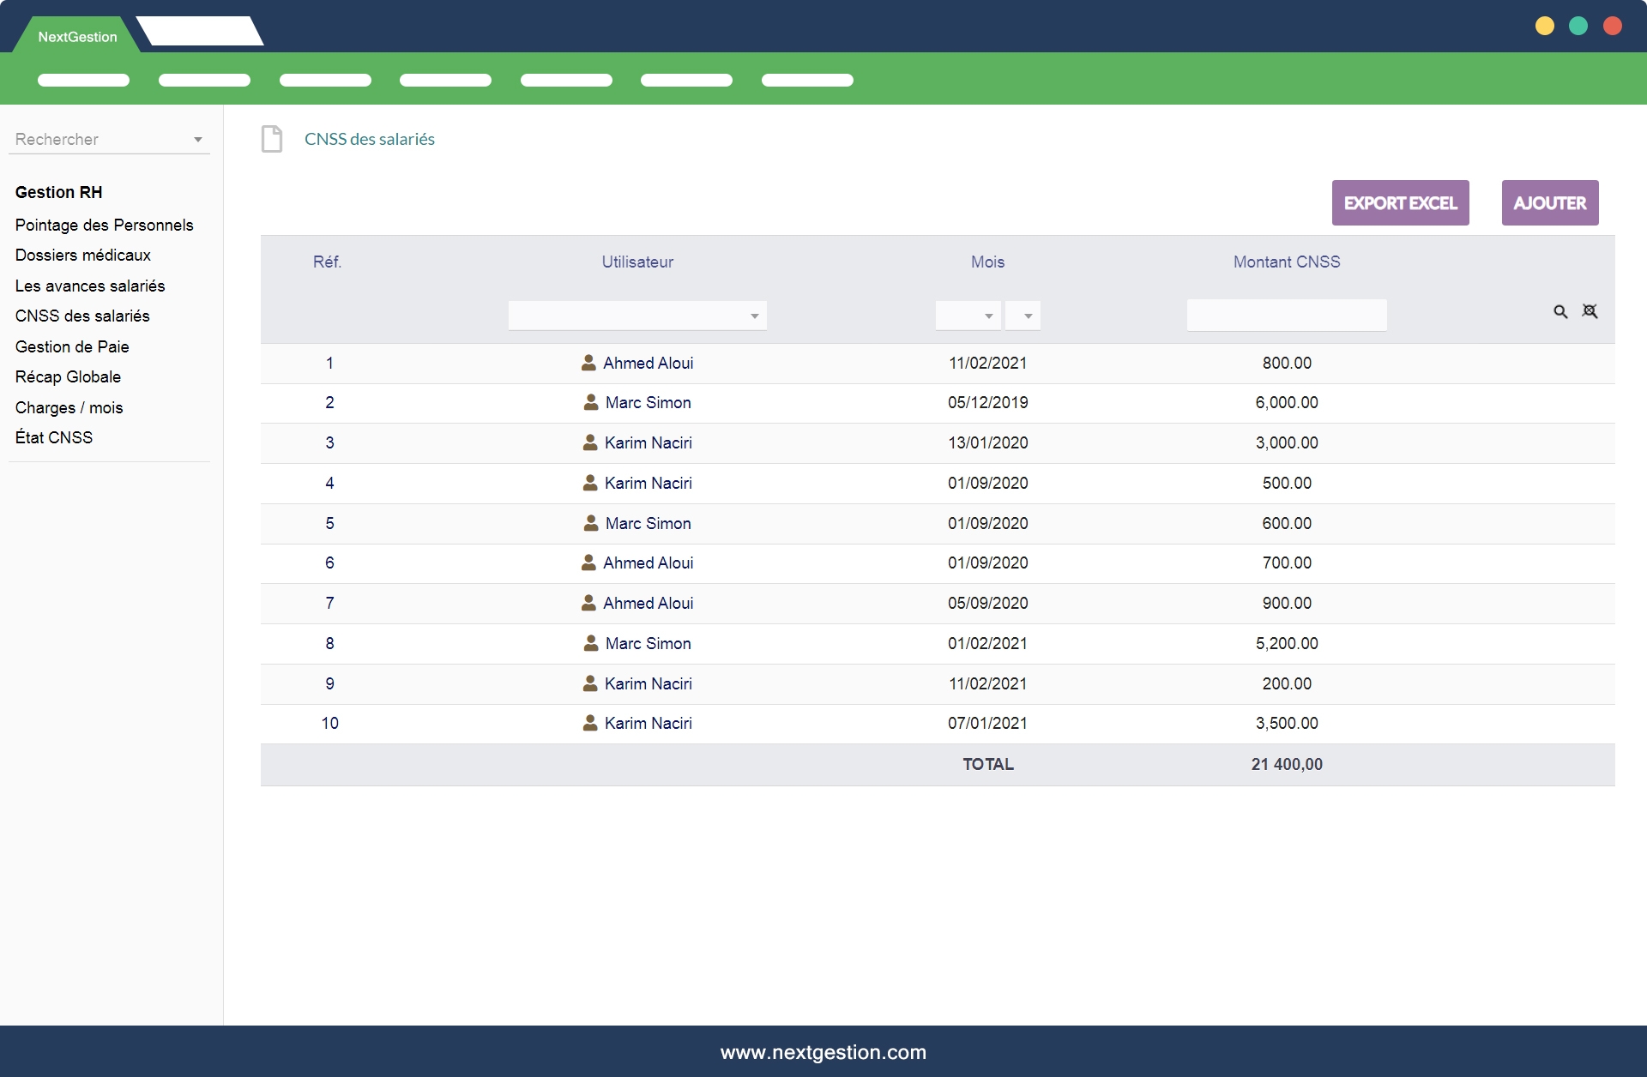Click the teal circle window control

pyautogui.click(x=1578, y=26)
